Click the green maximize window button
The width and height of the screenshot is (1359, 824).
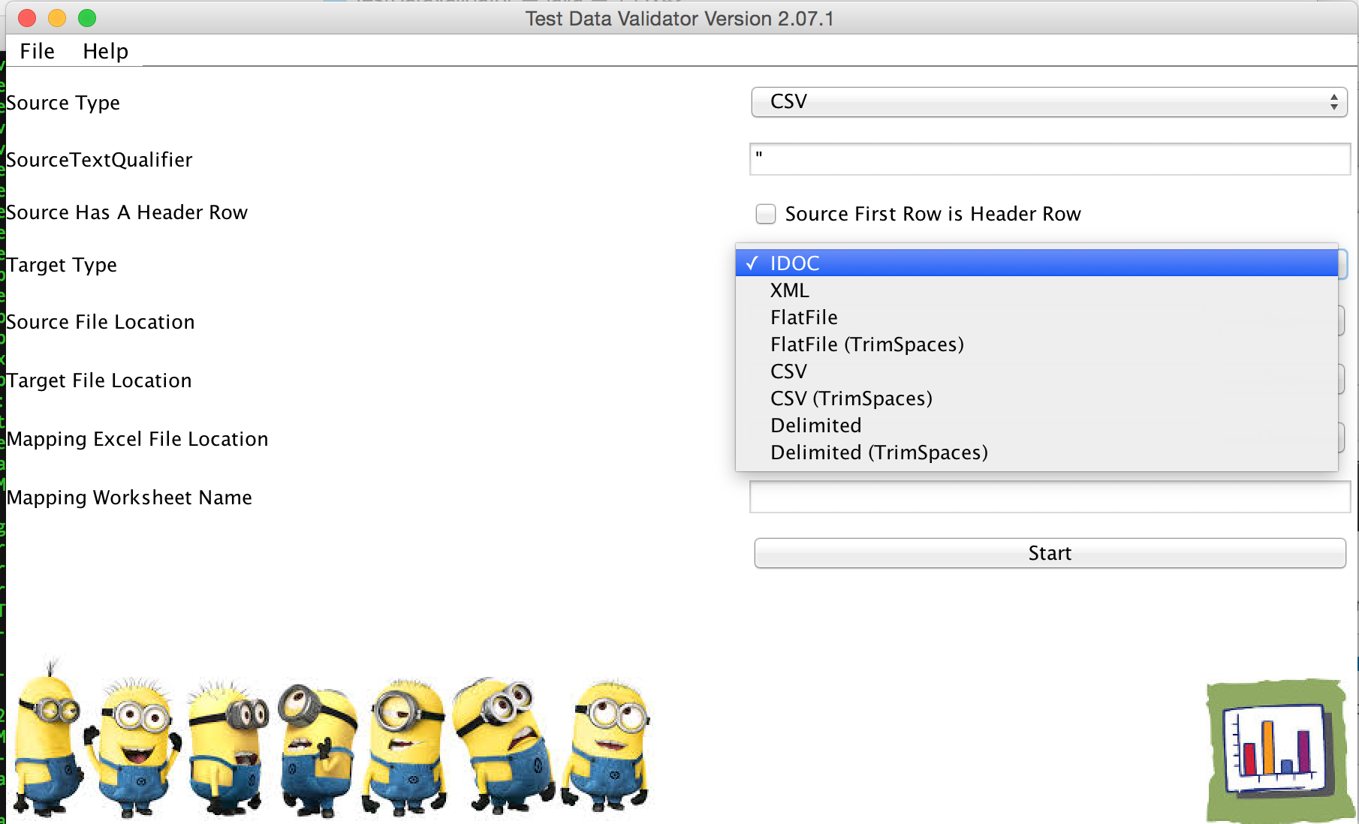[x=87, y=18]
